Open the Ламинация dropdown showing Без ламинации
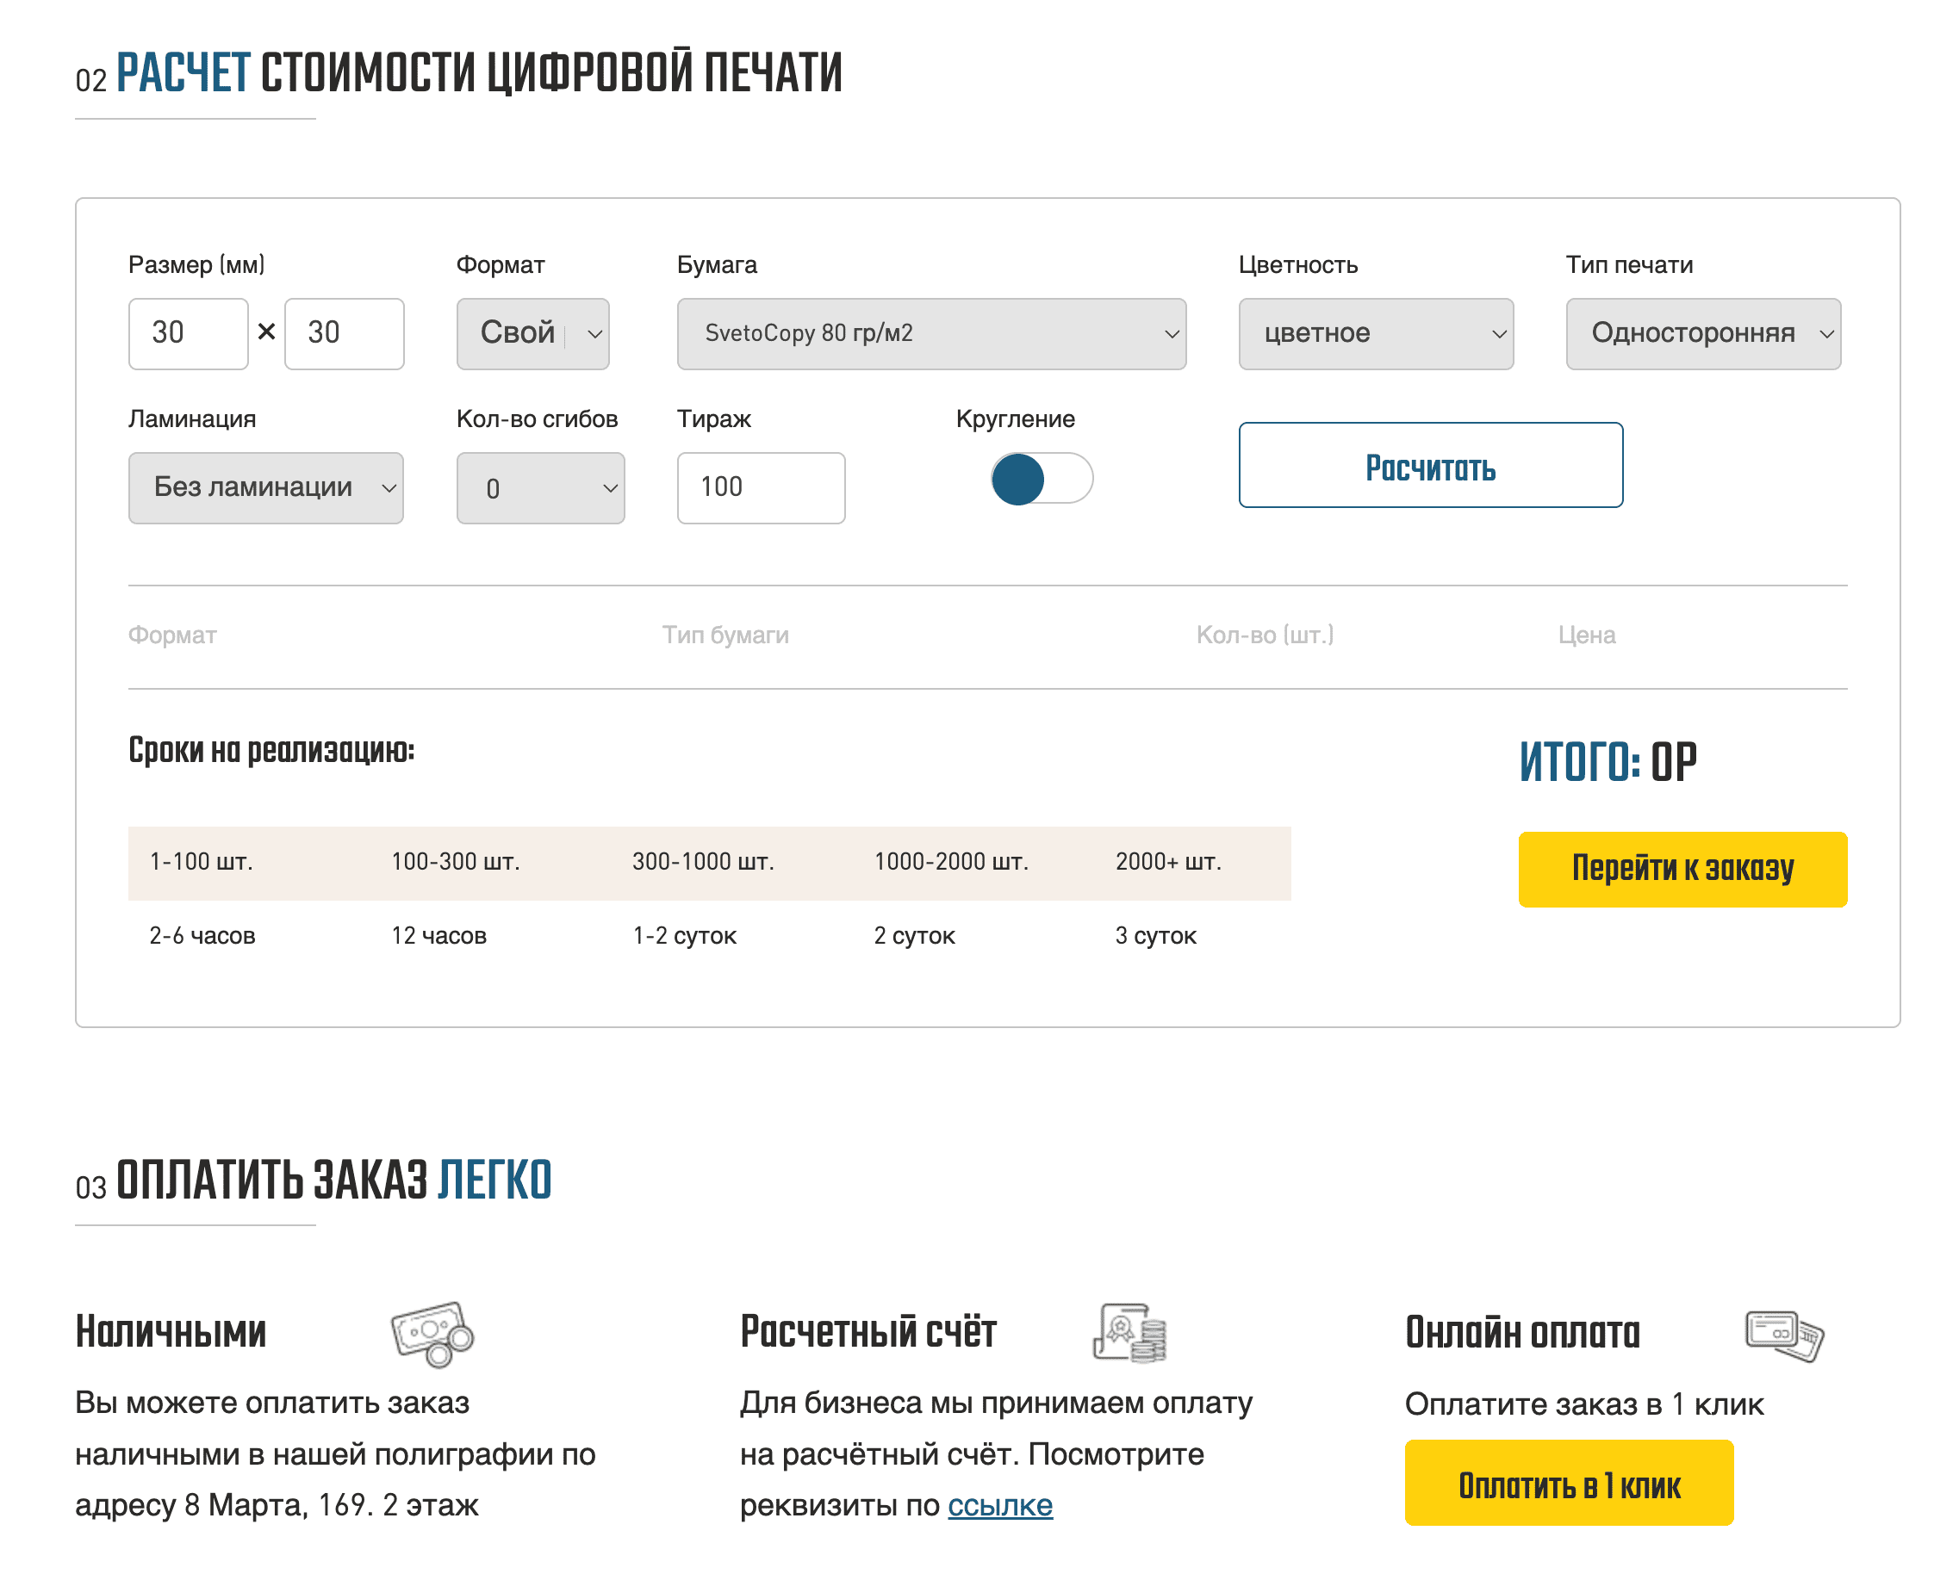1959x1574 pixels. pyautogui.click(x=266, y=487)
